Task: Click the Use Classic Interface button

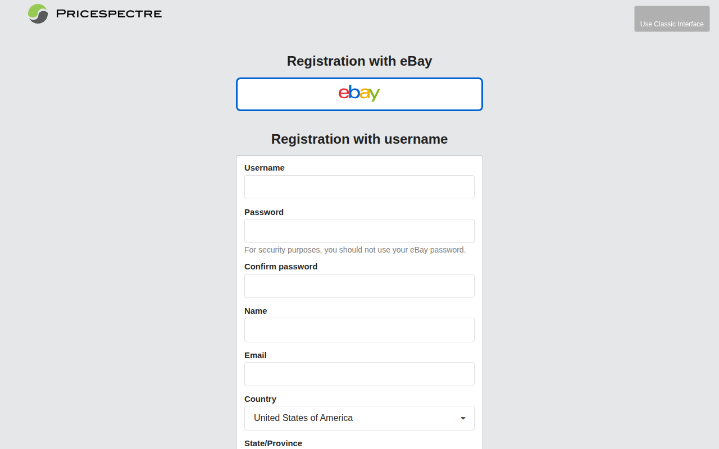Action: point(672,19)
